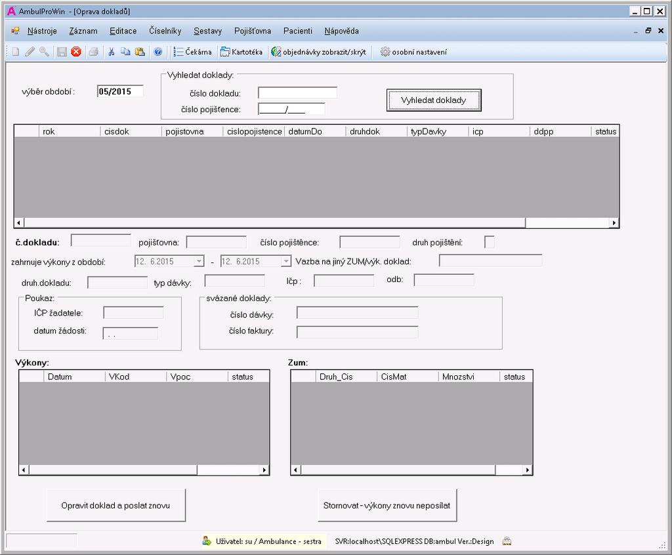Click the Search magnifier toolbar icon
The image size is (672, 555).
[44, 52]
